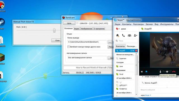
Task: Click АндрЕЙ's status icon in the conversation header
Action: [x=142, y=29]
